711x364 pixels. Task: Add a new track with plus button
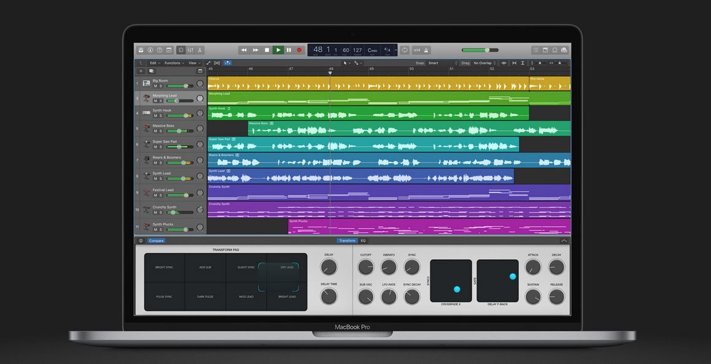point(141,71)
